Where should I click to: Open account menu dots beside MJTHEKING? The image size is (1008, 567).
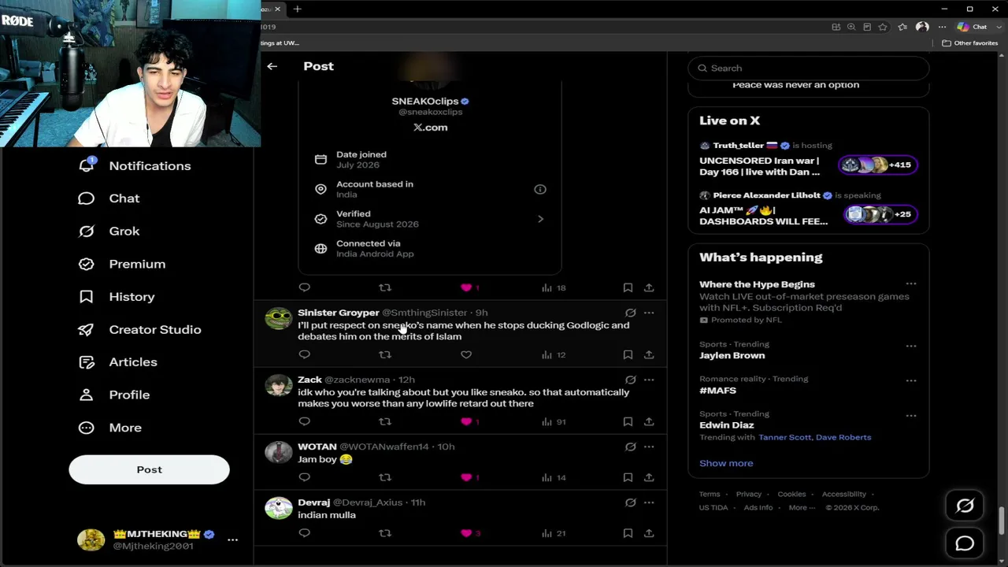[x=232, y=539]
